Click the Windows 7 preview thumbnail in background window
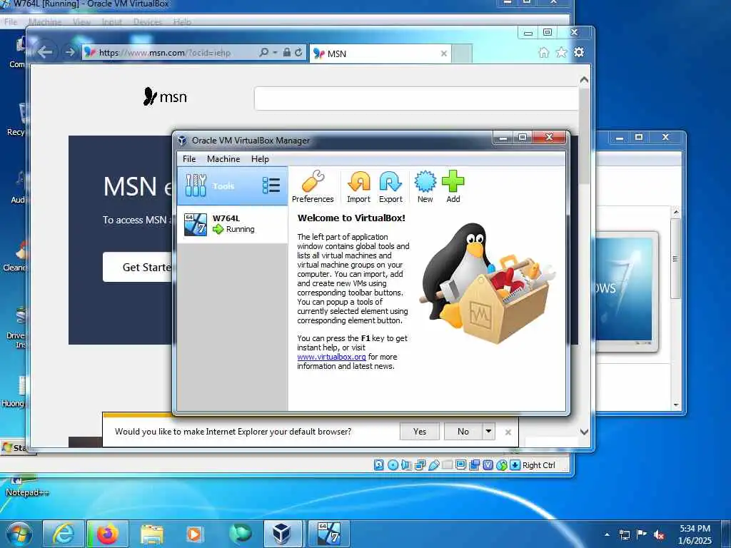This screenshot has width=731, height=548. [627, 291]
